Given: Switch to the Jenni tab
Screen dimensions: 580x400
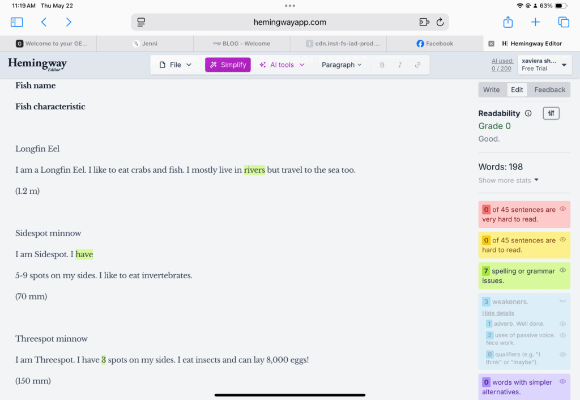Looking at the screenshot, I should (145, 44).
